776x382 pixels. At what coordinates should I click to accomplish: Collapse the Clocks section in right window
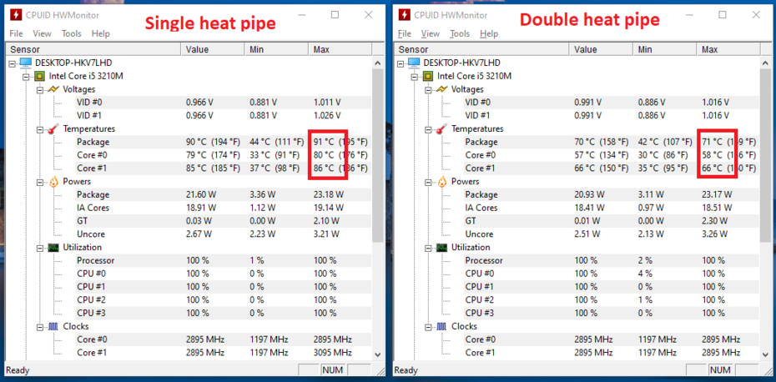pos(429,327)
